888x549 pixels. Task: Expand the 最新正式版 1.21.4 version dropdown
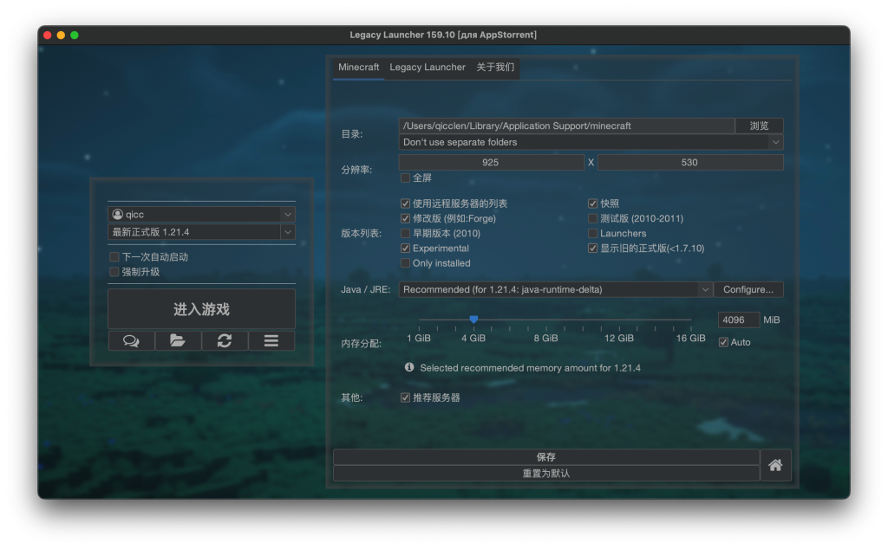point(288,232)
